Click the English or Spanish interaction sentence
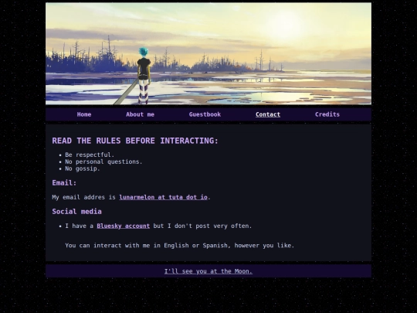The height and width of the screenshot is (313, 417). pyautogui.click(x=180, y=246)
